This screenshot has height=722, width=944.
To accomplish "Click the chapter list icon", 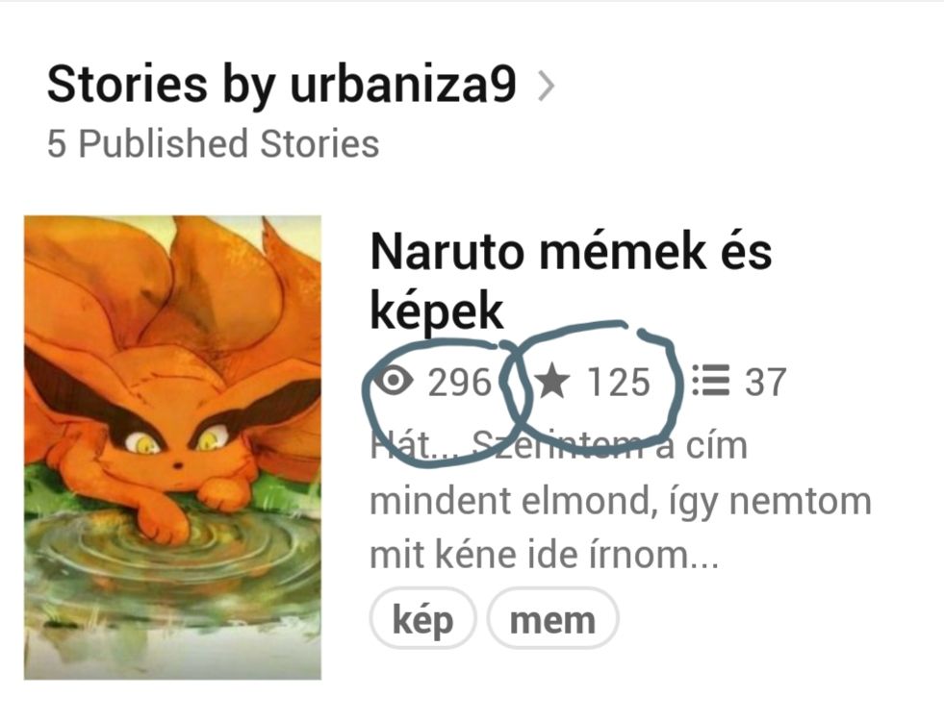I will click(x=710, y=381).
